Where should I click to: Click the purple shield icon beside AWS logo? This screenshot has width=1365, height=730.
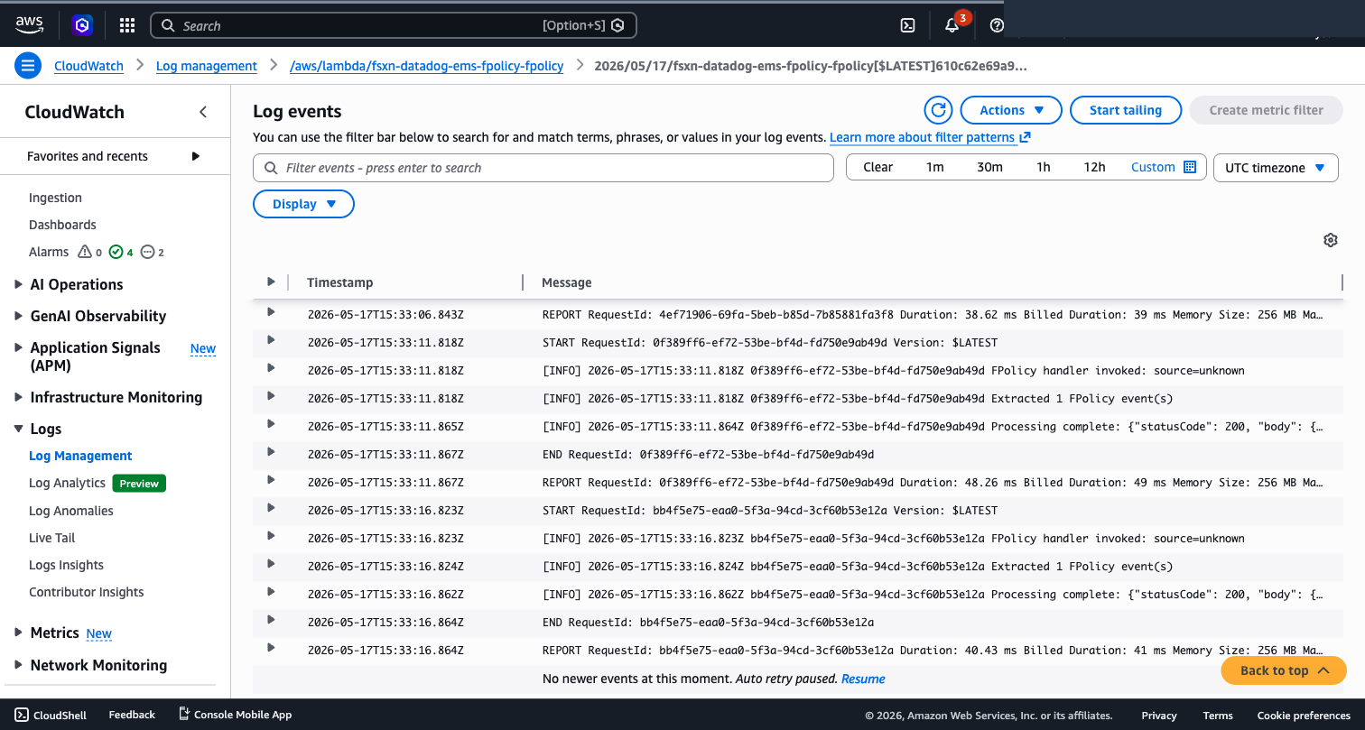(82, 25)
